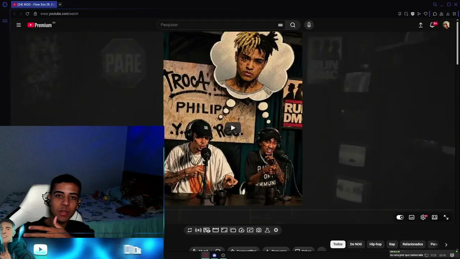Open the taskbar notification center
This screenshot has width=460, height=259.
tap(452, 255)
